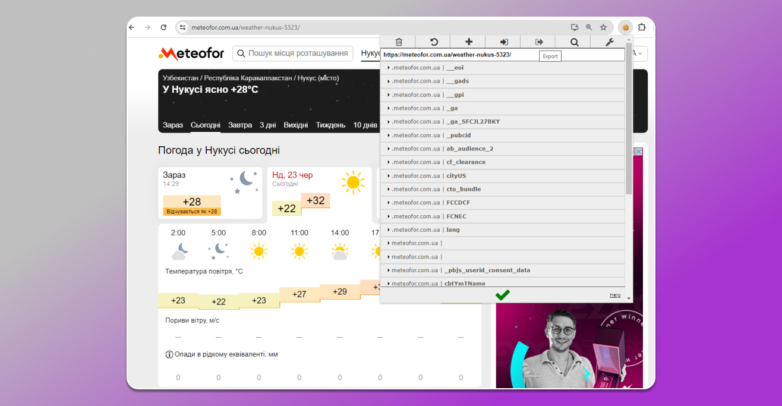The height and width of the screenshot is (406, 782).
Task: Click the green checkmark to submit cookie changes
Action: click(x=503, y=295)
